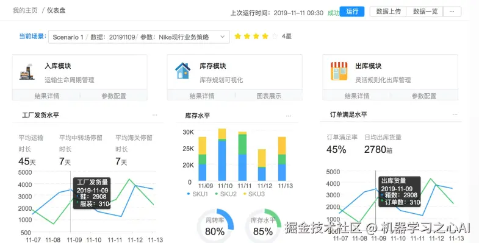Click the blue 运行 button
The width and height of the screenshot is (479, 243).
point(352,12)
